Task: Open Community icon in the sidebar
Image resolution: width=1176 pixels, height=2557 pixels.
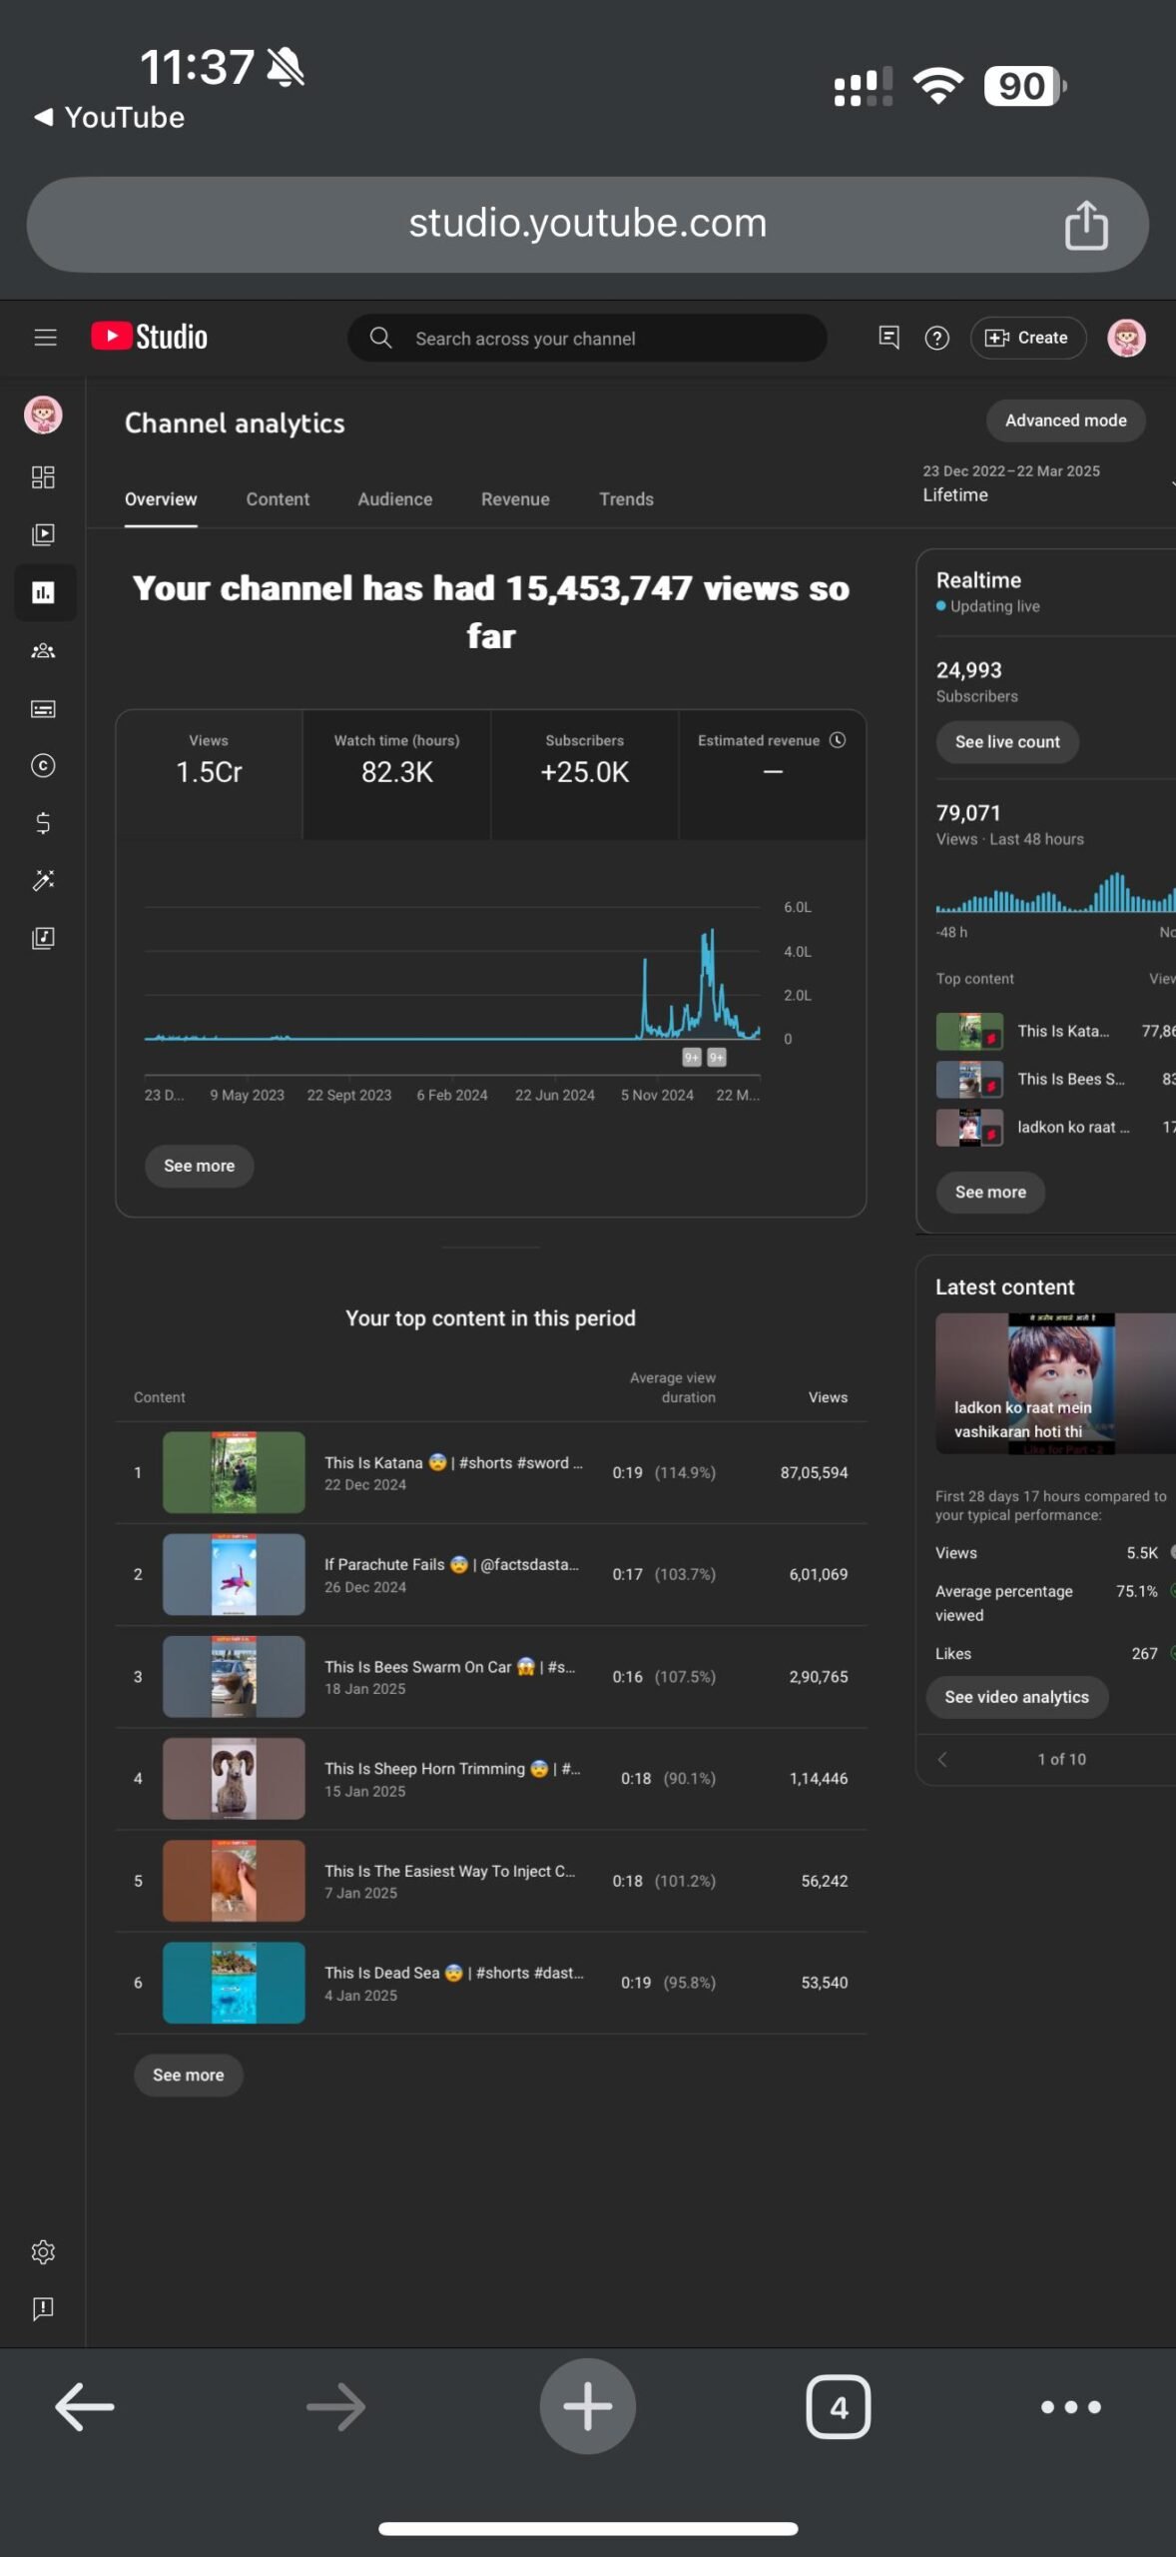Action: pyautogui.click(x=43, y=651)
